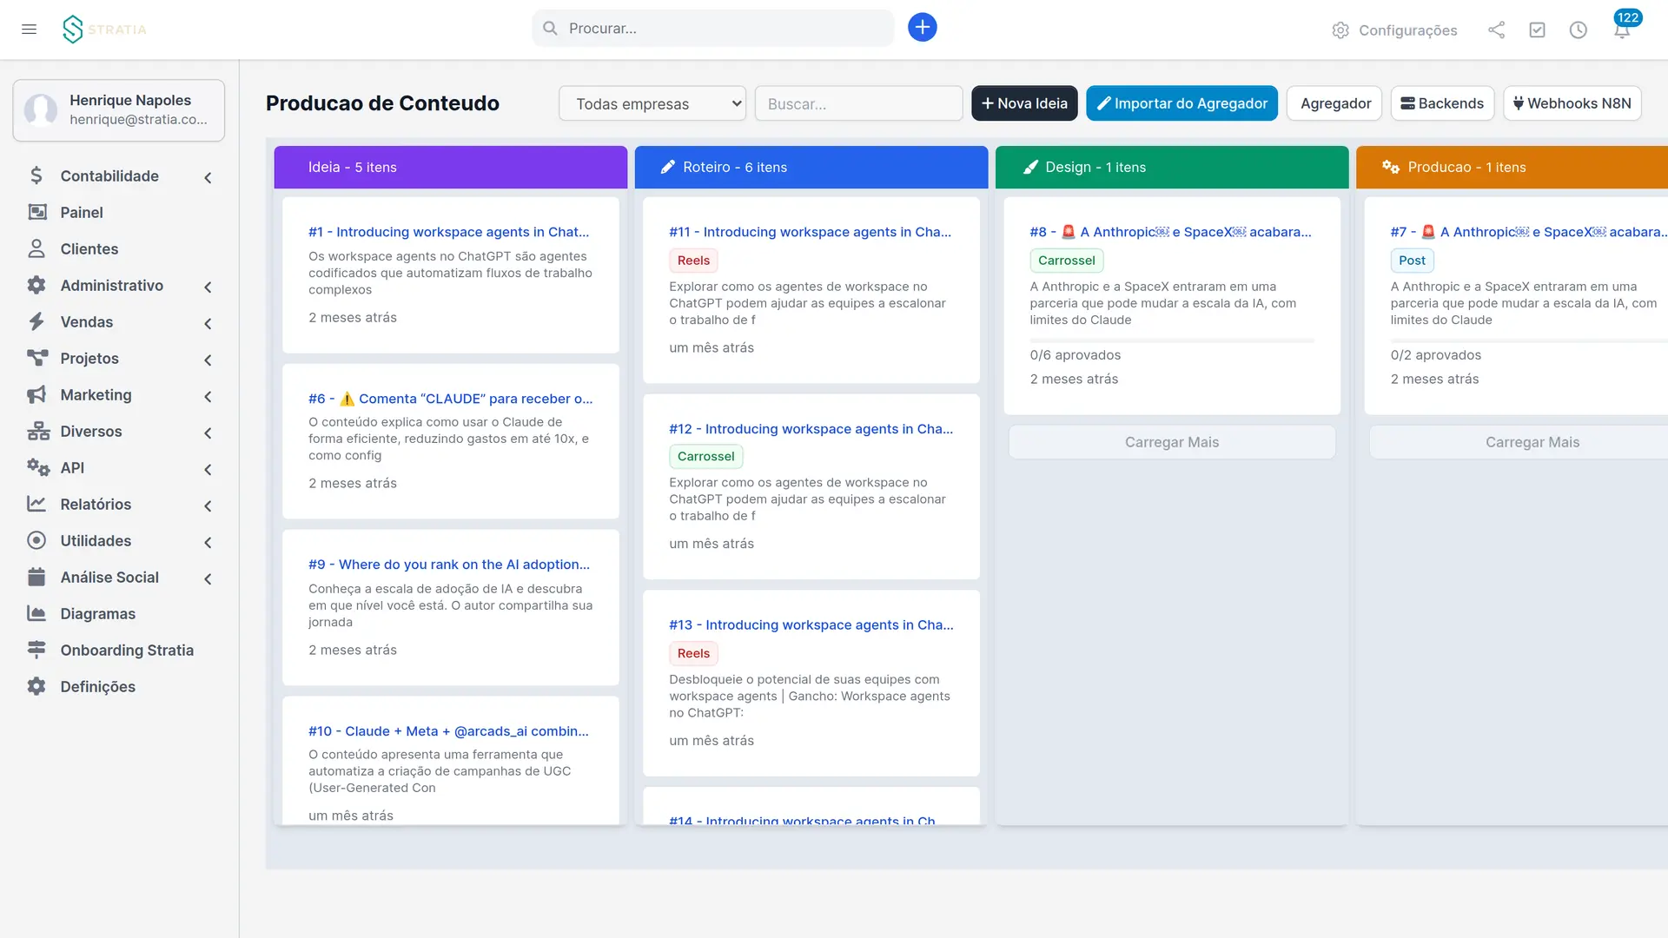Open the tasks checkmark icon

pyautogui.click(x=1537, y=30)
